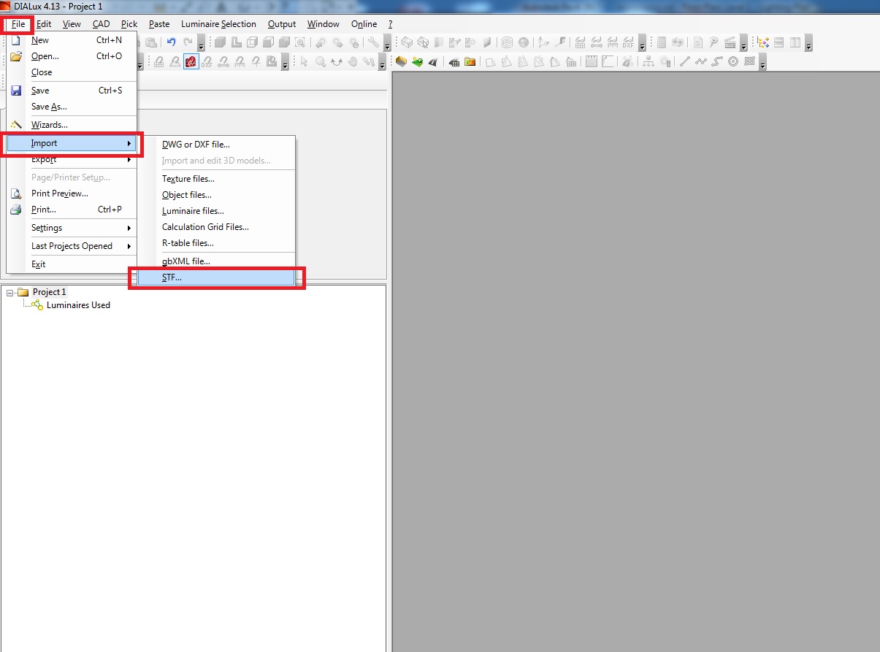Choose gbXML file... import option
Viewport: 880px width, 652px height.
click(x=216, y=261)
